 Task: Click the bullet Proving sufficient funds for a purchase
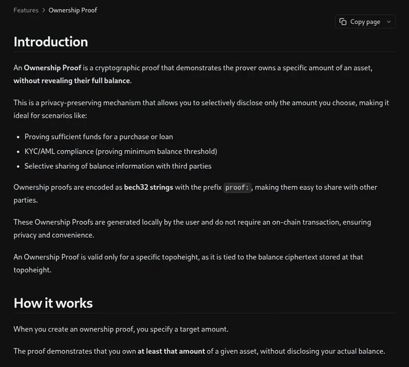tap(99, 137)
